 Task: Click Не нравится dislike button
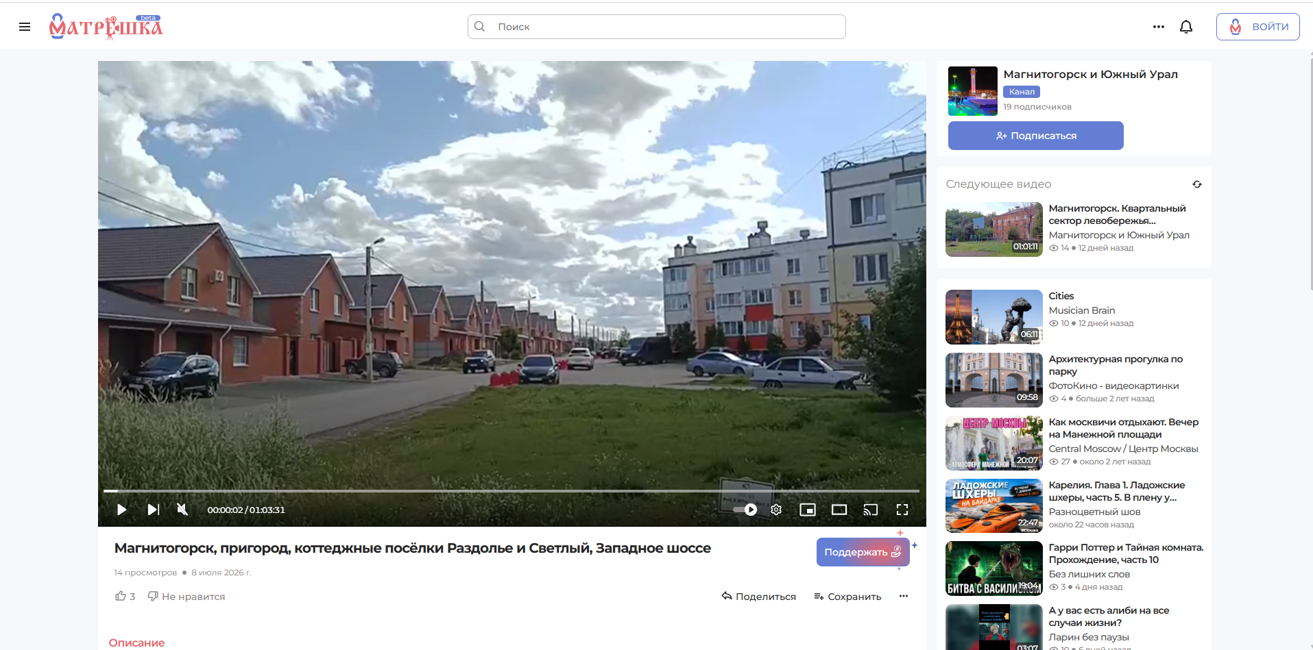[186, 597]
